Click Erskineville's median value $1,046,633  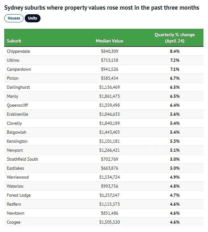[x=109, y=114]
